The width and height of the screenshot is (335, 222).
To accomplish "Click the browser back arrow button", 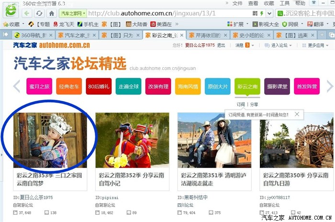I will (26, 13).
